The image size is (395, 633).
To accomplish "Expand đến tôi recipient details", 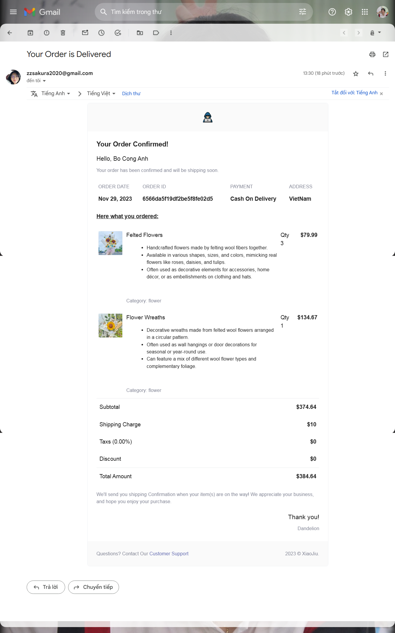I will (36, 80).
